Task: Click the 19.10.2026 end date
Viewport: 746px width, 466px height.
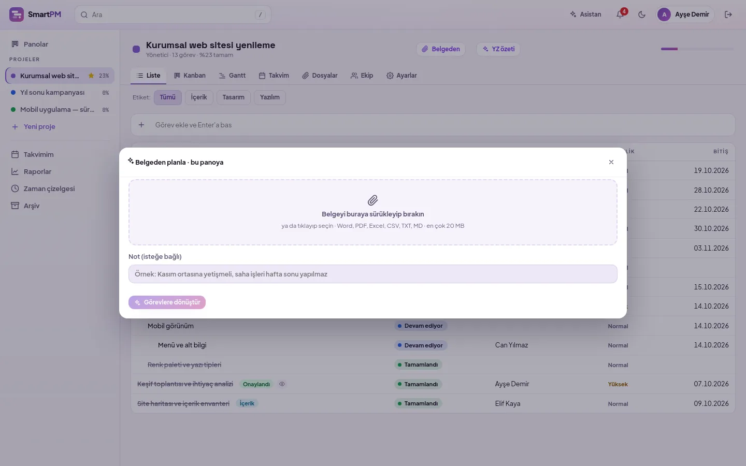Action: (711, 170)
